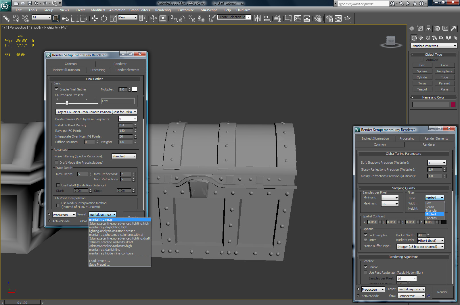
Task: Select the Lights creation category
Action: pos(428,38)
